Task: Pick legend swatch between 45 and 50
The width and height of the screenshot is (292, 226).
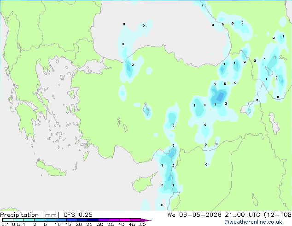Action: click(x=135, y=220)
